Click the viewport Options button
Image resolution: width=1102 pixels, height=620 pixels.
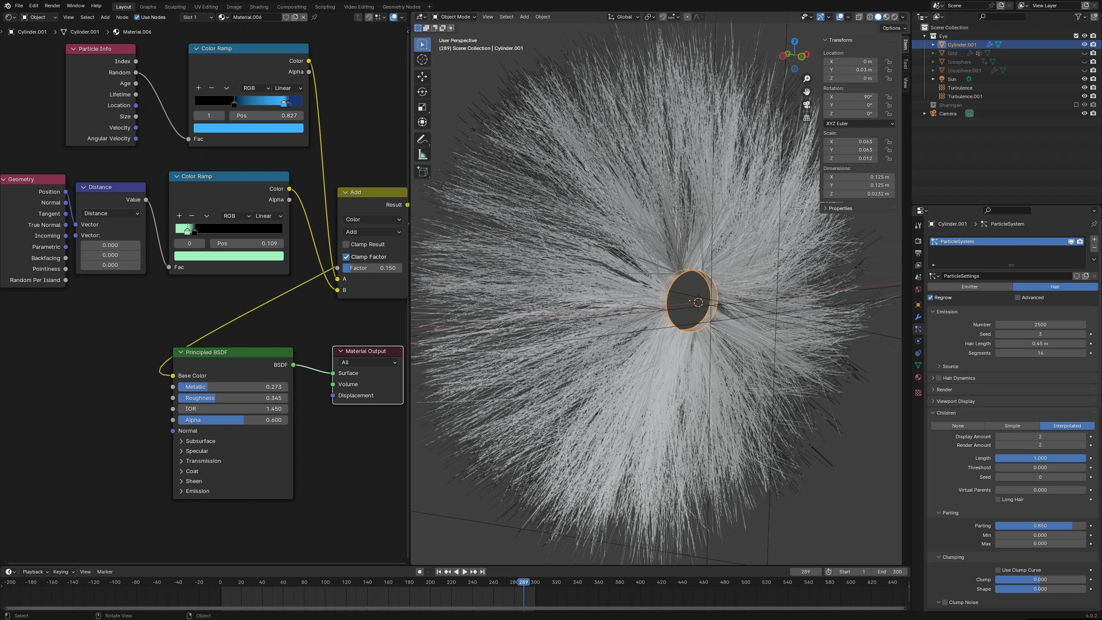[894, 28]
